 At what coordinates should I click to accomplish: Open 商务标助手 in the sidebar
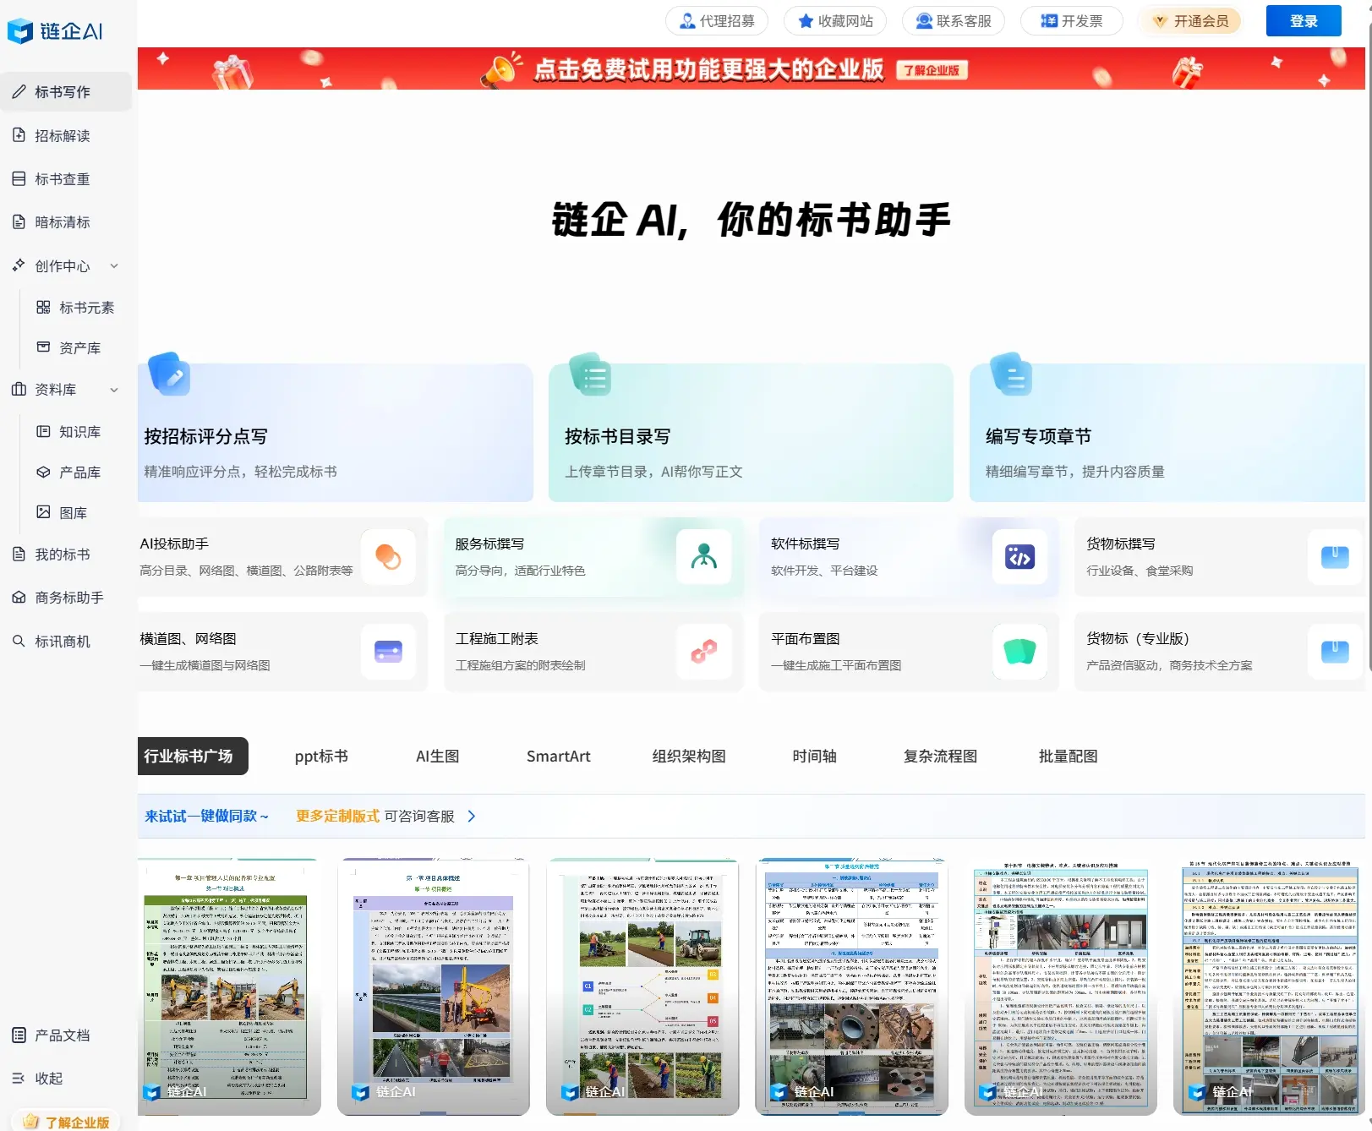[x=66, y=598]
